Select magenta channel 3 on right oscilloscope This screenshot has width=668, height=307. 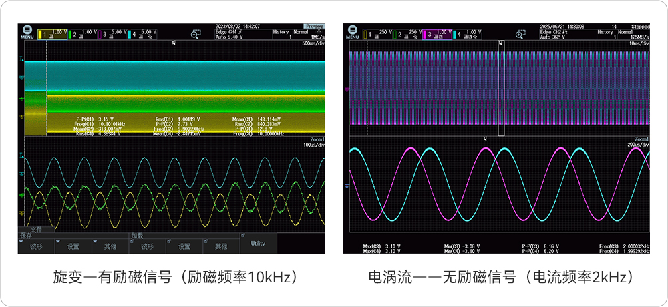[x=439, y=33]
